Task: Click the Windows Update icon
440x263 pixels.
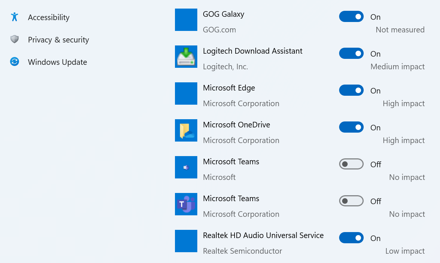Action: pyautogui.click(x=14, y=62)
